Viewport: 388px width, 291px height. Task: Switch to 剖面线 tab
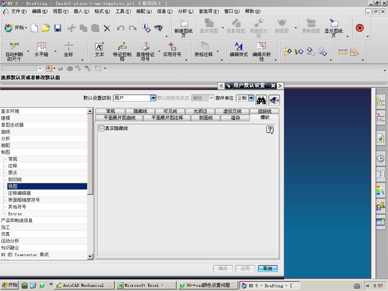tap(206, 118)
